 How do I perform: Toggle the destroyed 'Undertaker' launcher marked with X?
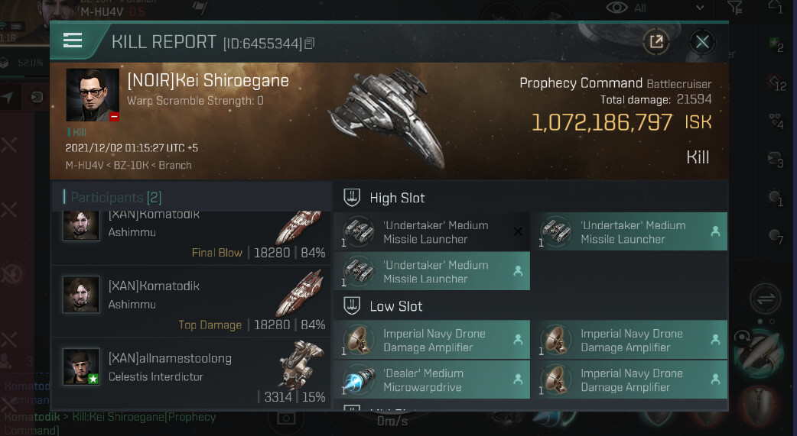tap(518, 231)
